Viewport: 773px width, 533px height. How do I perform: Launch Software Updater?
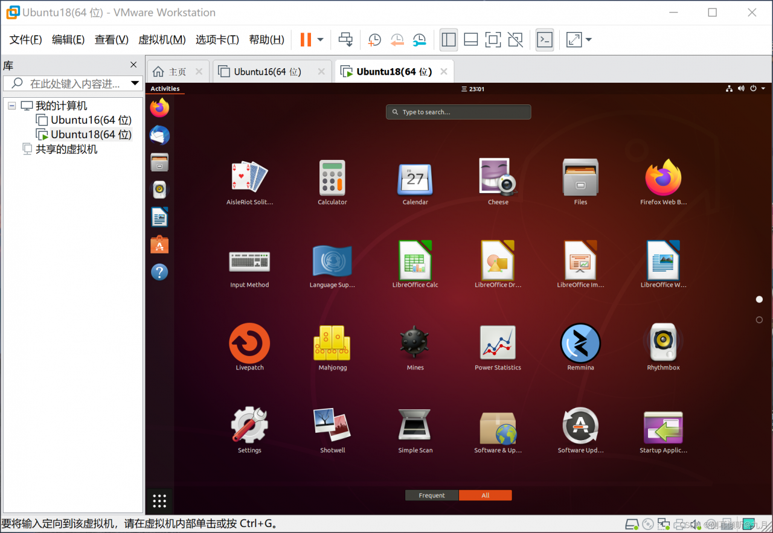[580, 426]
